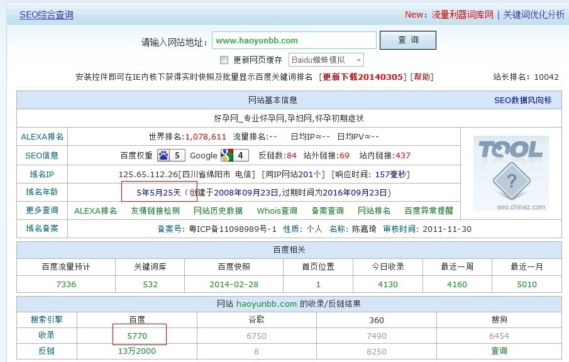Click creation date 2008年09月23日
569x362 pixels.
click(246, 192)
